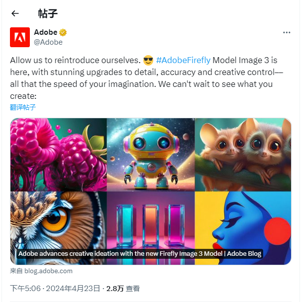
Task: Open the Adobe red logo avatar
Action: coord(20,37)
